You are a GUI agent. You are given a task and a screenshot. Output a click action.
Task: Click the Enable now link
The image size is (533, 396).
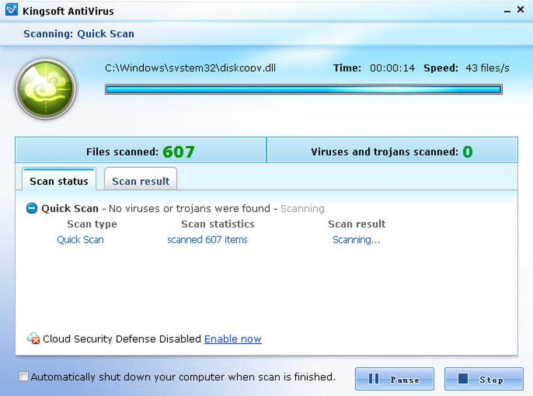click(x=233, y=339)
